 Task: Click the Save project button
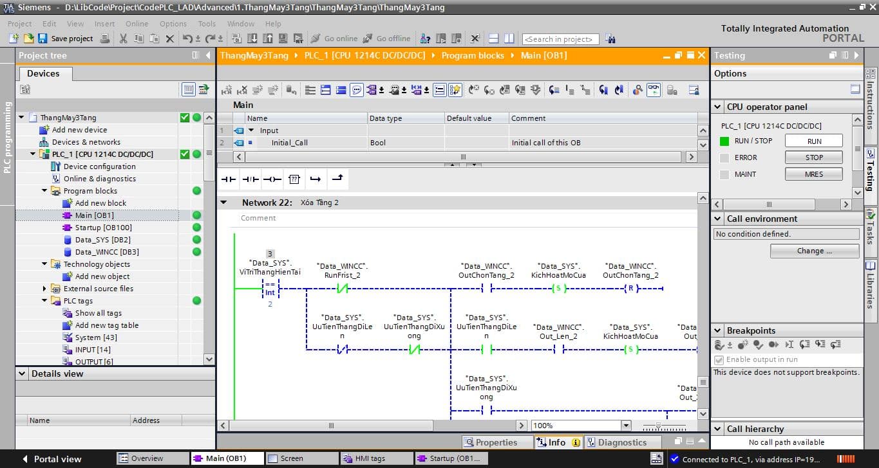(66, 39)
